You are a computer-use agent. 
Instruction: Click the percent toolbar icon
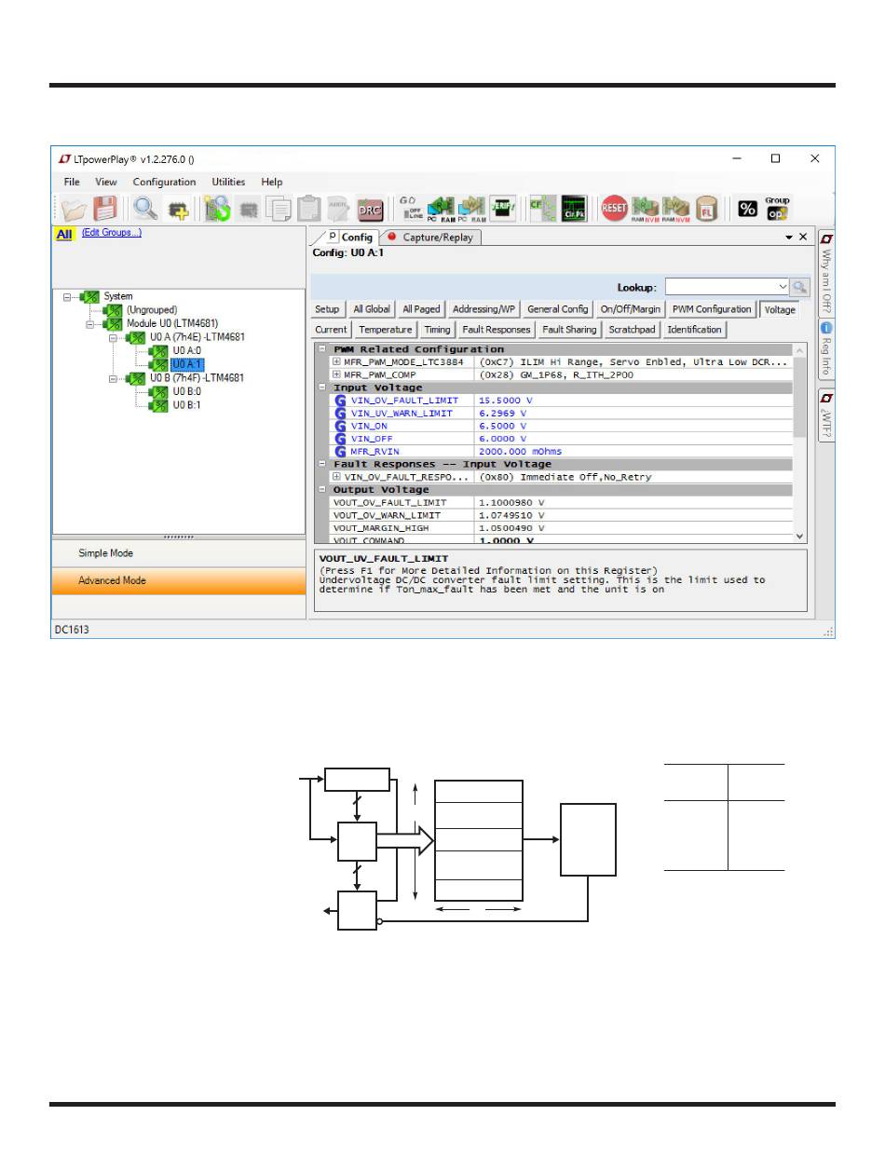click(x=747, y=209)
